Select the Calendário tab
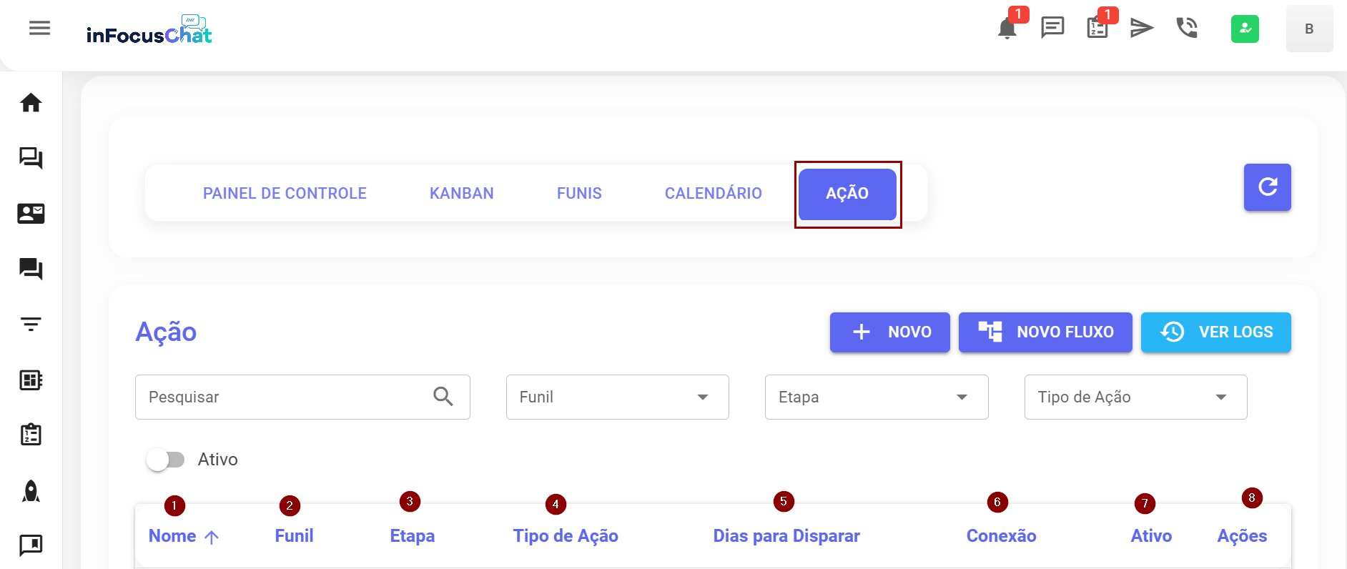 coord(713,194)
